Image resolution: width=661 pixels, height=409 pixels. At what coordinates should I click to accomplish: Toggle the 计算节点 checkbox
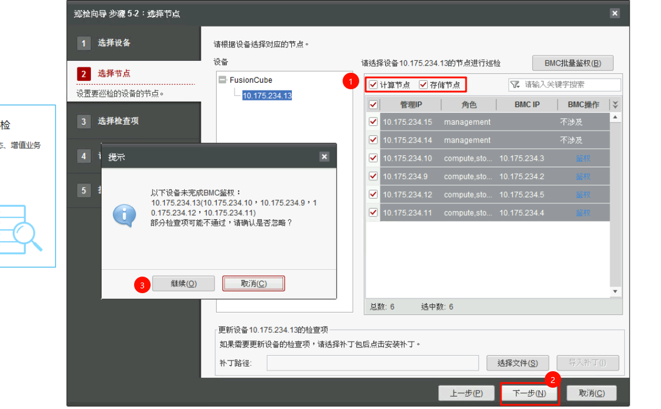pos(373,85)
